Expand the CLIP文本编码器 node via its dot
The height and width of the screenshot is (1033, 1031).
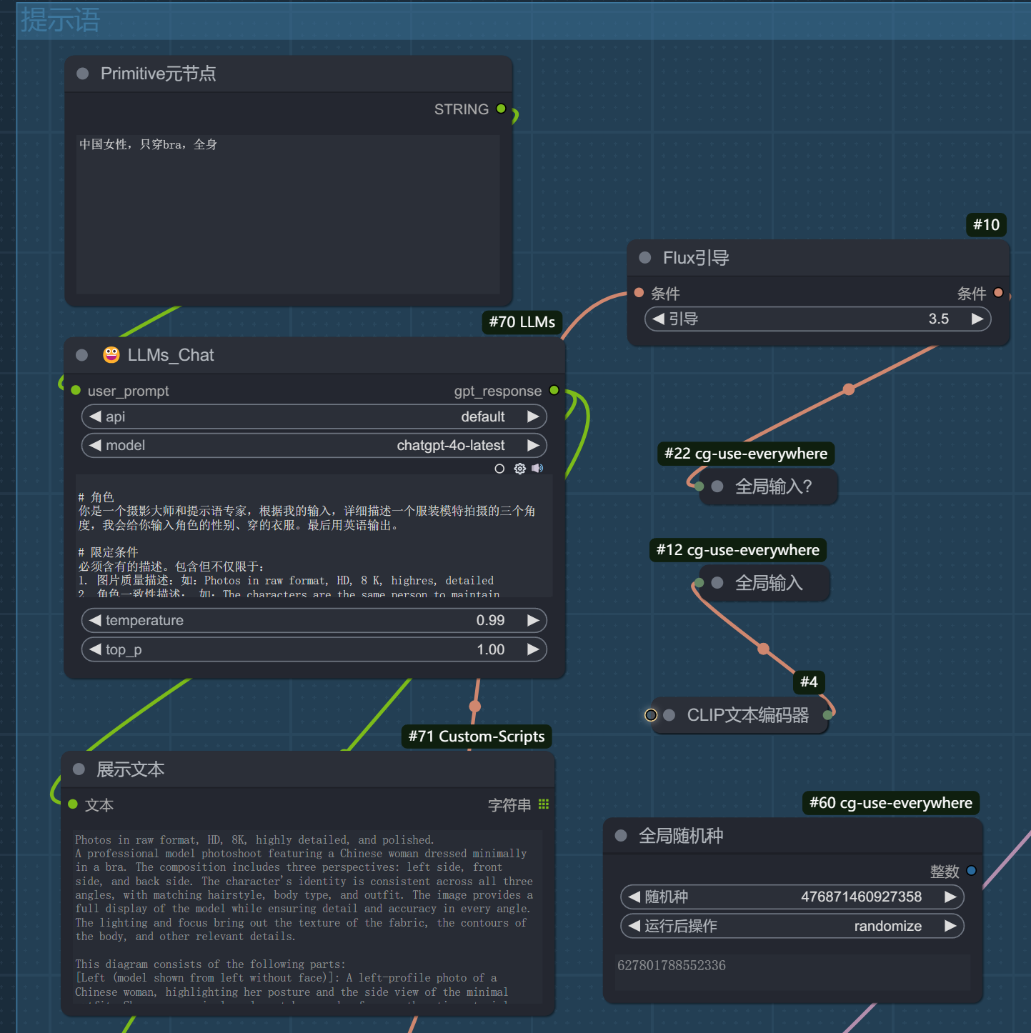click(669, 715)
